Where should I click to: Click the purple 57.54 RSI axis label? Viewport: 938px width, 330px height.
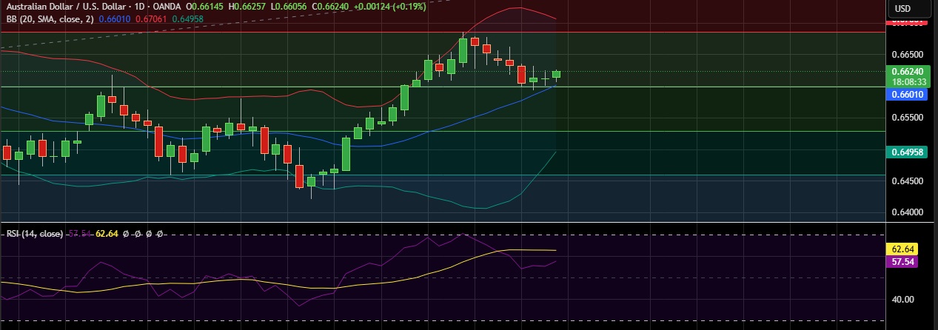901,262
